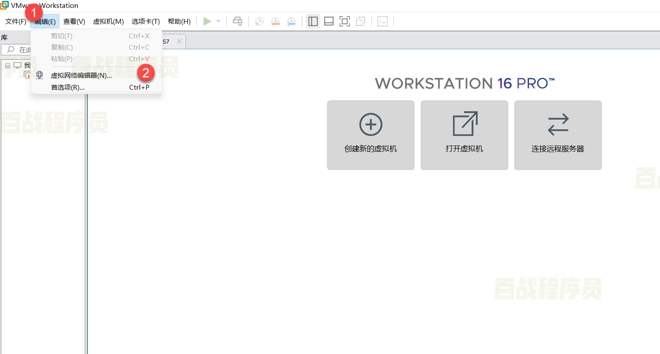Click the console view toolbar icon
660x354 pixels.
pyautogui.click(x=383, y=21)
